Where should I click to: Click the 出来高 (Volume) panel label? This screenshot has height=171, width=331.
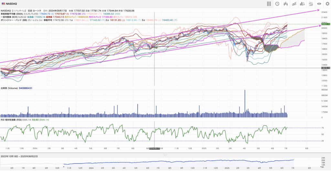coord(9,88)
